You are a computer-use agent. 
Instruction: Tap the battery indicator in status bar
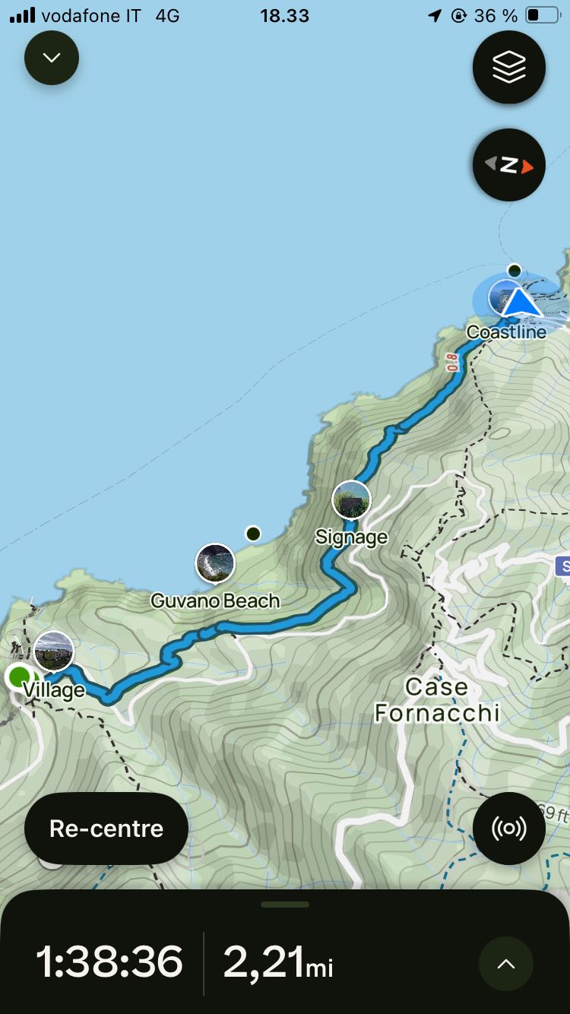click(x=543, y=15)
